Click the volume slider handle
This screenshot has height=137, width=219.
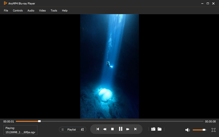point(204,130)
